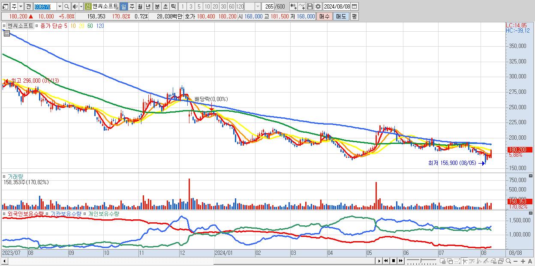Toggle the 전 button in toolbar

(29, 6)
